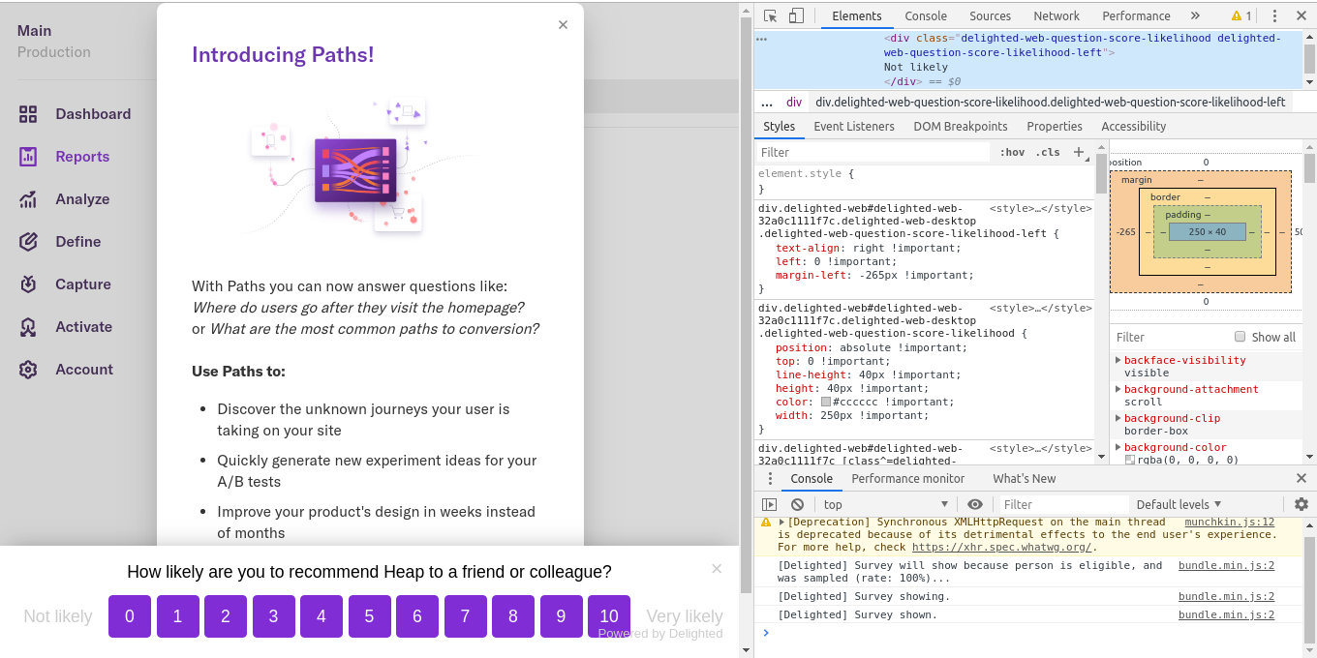Image resolution: width=1317 pixels, height=658 pixels.
Task: Select the Event Listeners pane tab
Action: 854,127
